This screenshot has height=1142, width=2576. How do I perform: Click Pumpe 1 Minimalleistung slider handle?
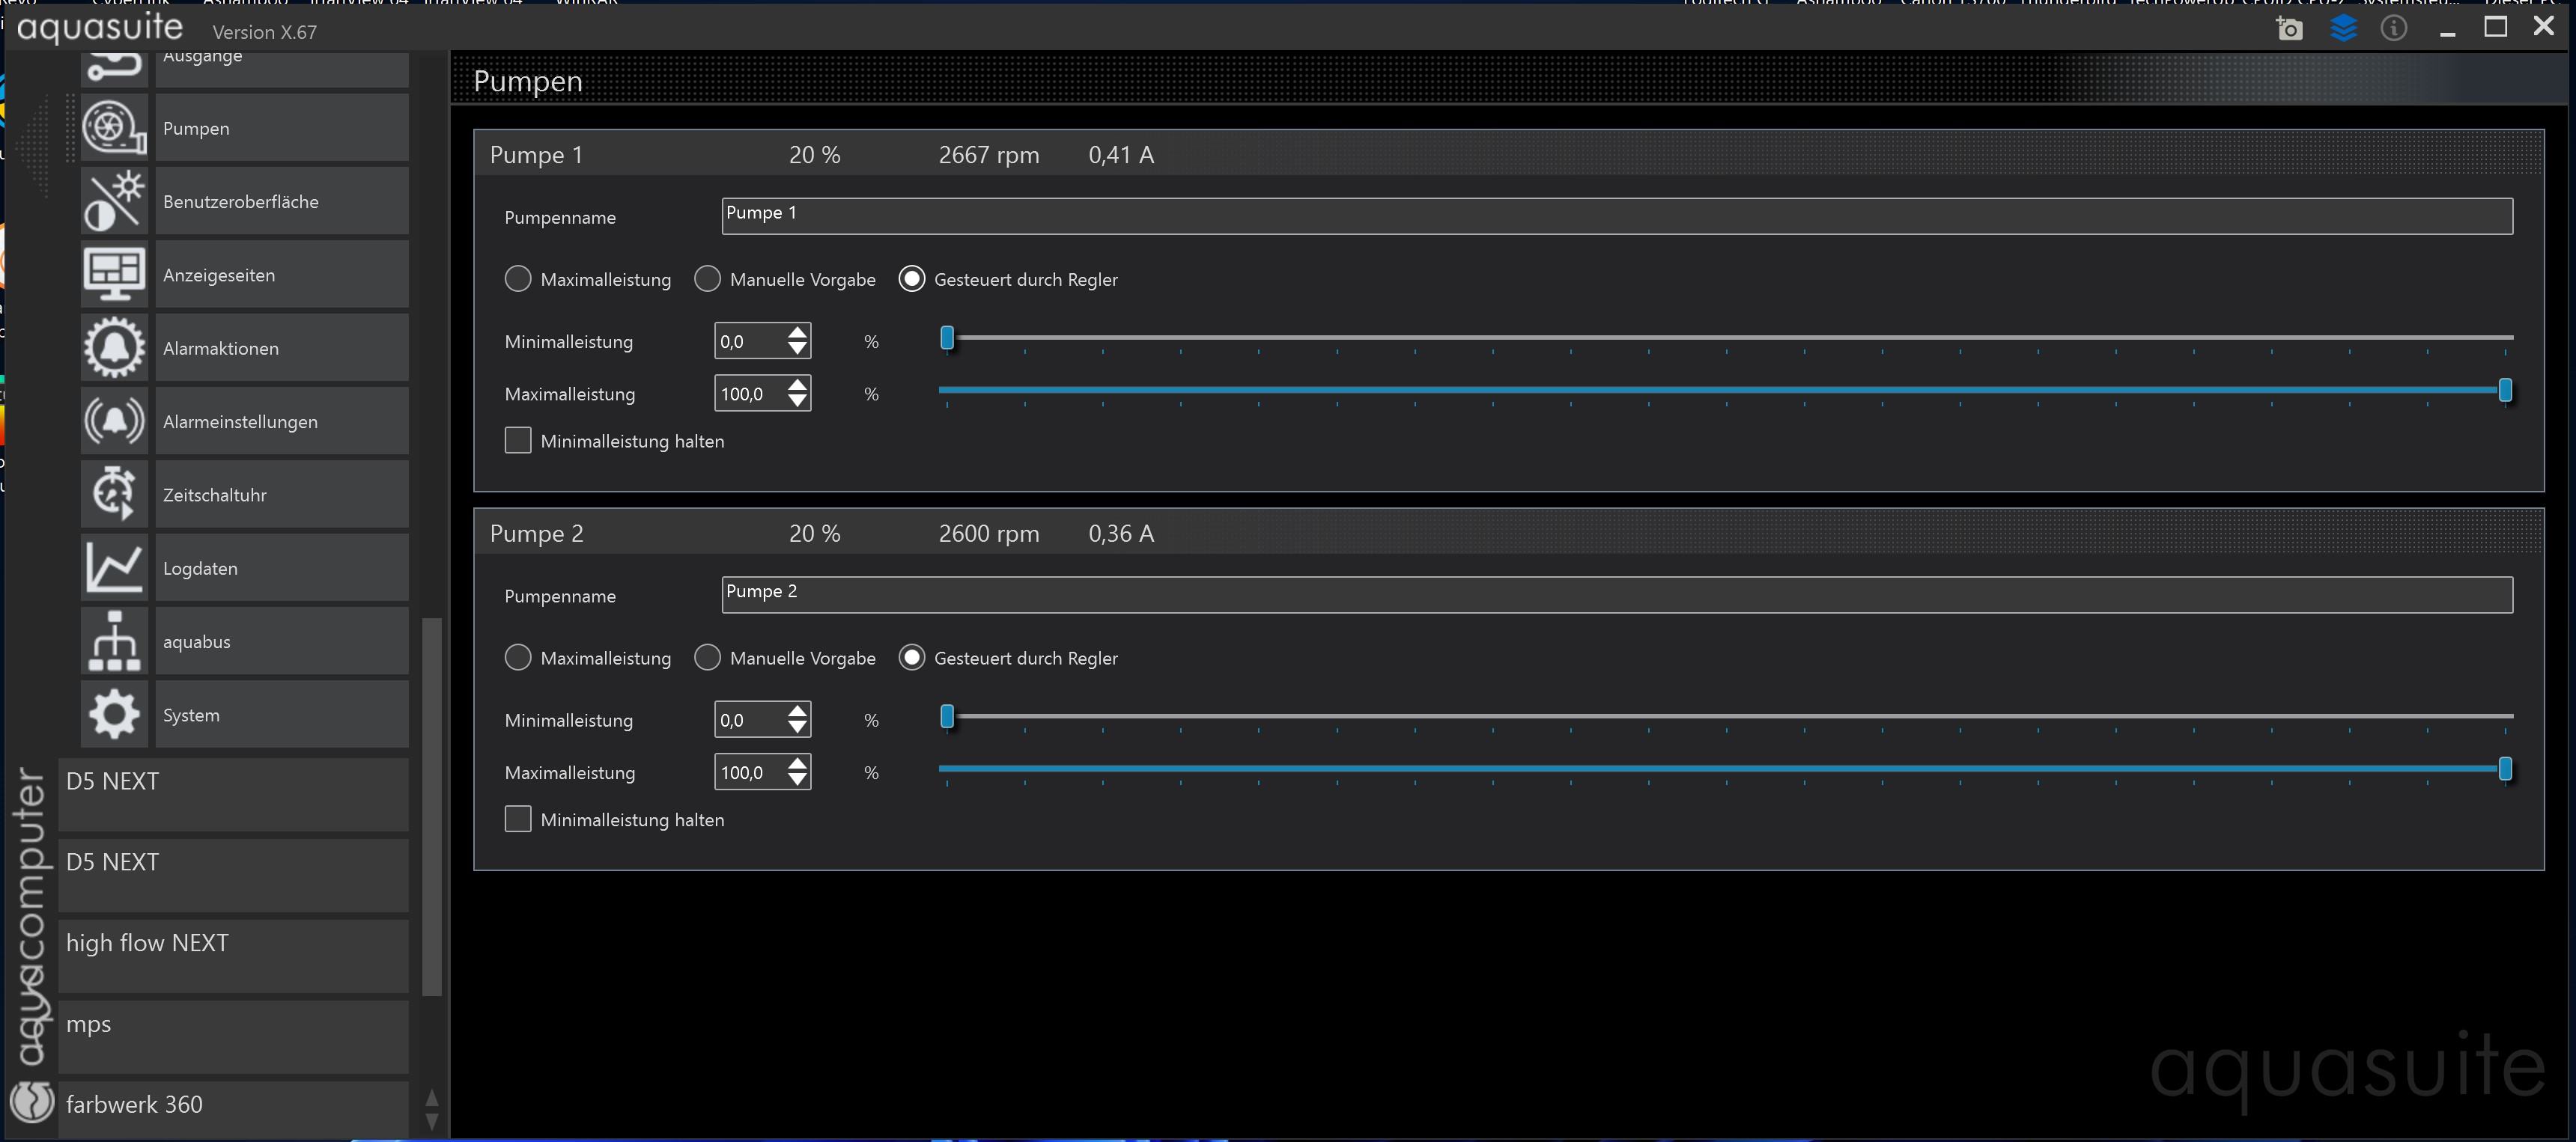(947, 338)
